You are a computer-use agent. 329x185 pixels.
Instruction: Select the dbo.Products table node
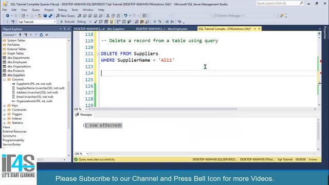16,71
